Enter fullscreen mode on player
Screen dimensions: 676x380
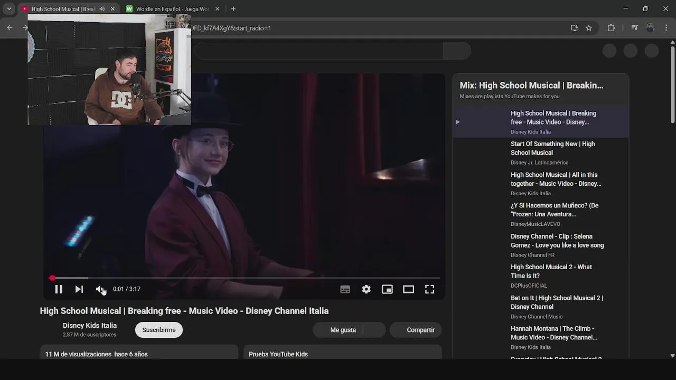coord(429,289)
